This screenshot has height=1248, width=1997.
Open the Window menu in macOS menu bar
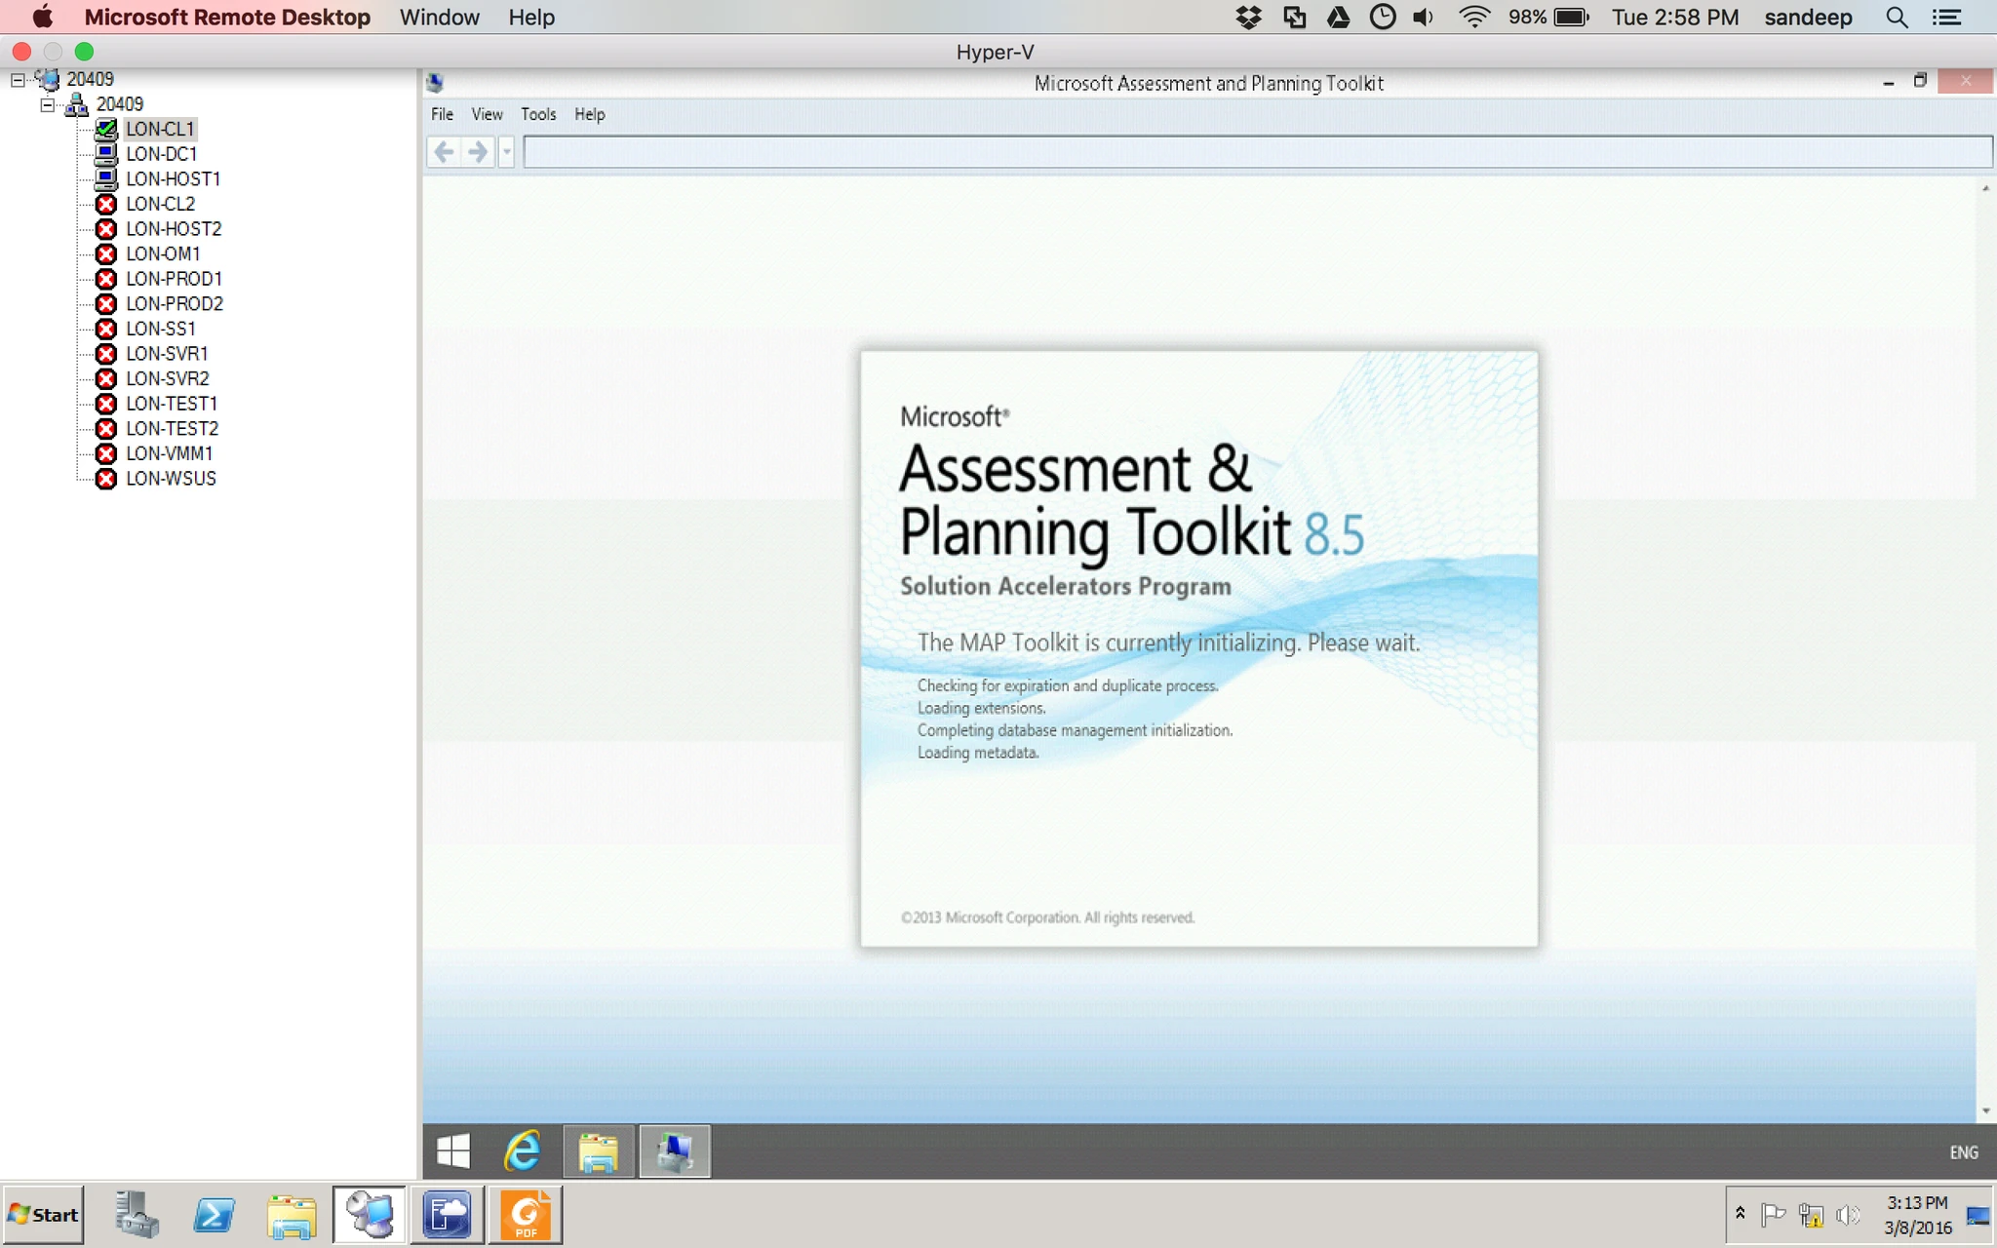click(x=439, y=18)
